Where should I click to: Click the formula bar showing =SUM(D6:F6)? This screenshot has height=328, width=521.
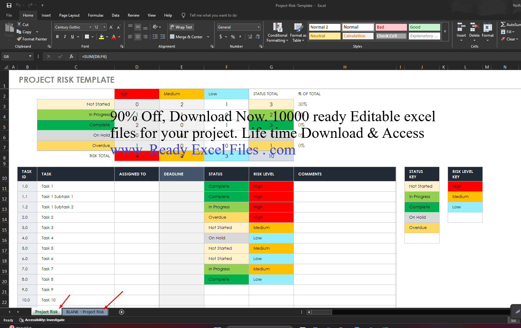(x=299, y=56)
